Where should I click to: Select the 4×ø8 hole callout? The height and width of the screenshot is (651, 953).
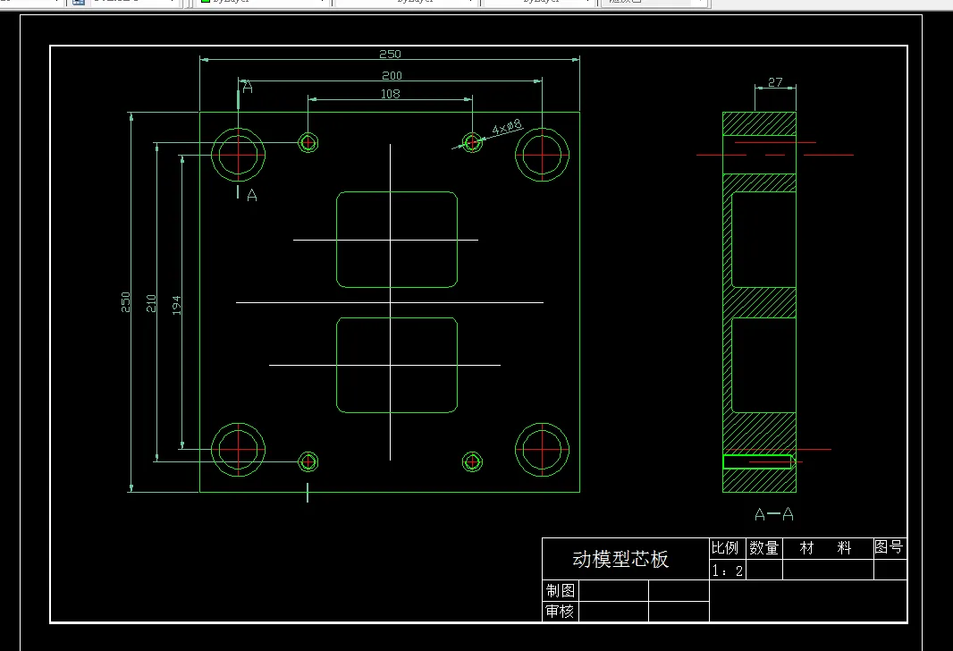(506, 126)
